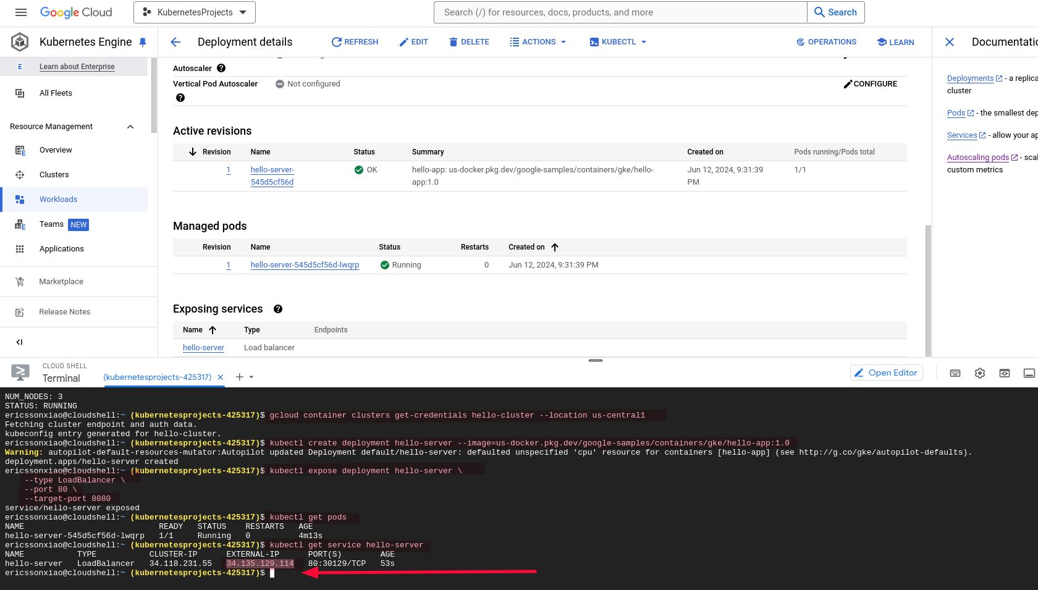This screenshot has width=1038, height=590.
Task: Click the Load balancer type text
Action: click(x=269, y=348)
